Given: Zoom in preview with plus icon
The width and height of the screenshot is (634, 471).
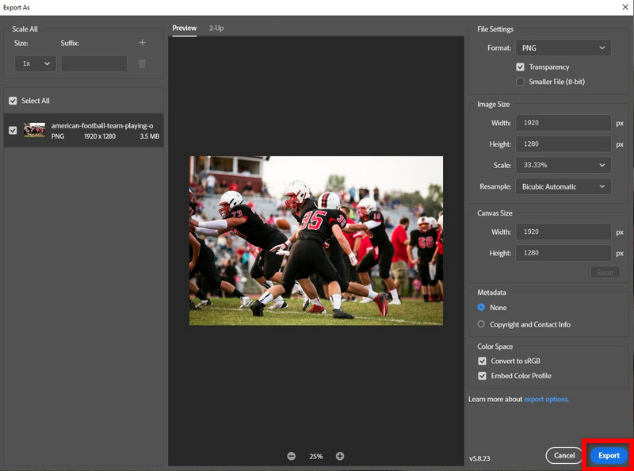Looking at the screenshot, I should coord(340,456).
